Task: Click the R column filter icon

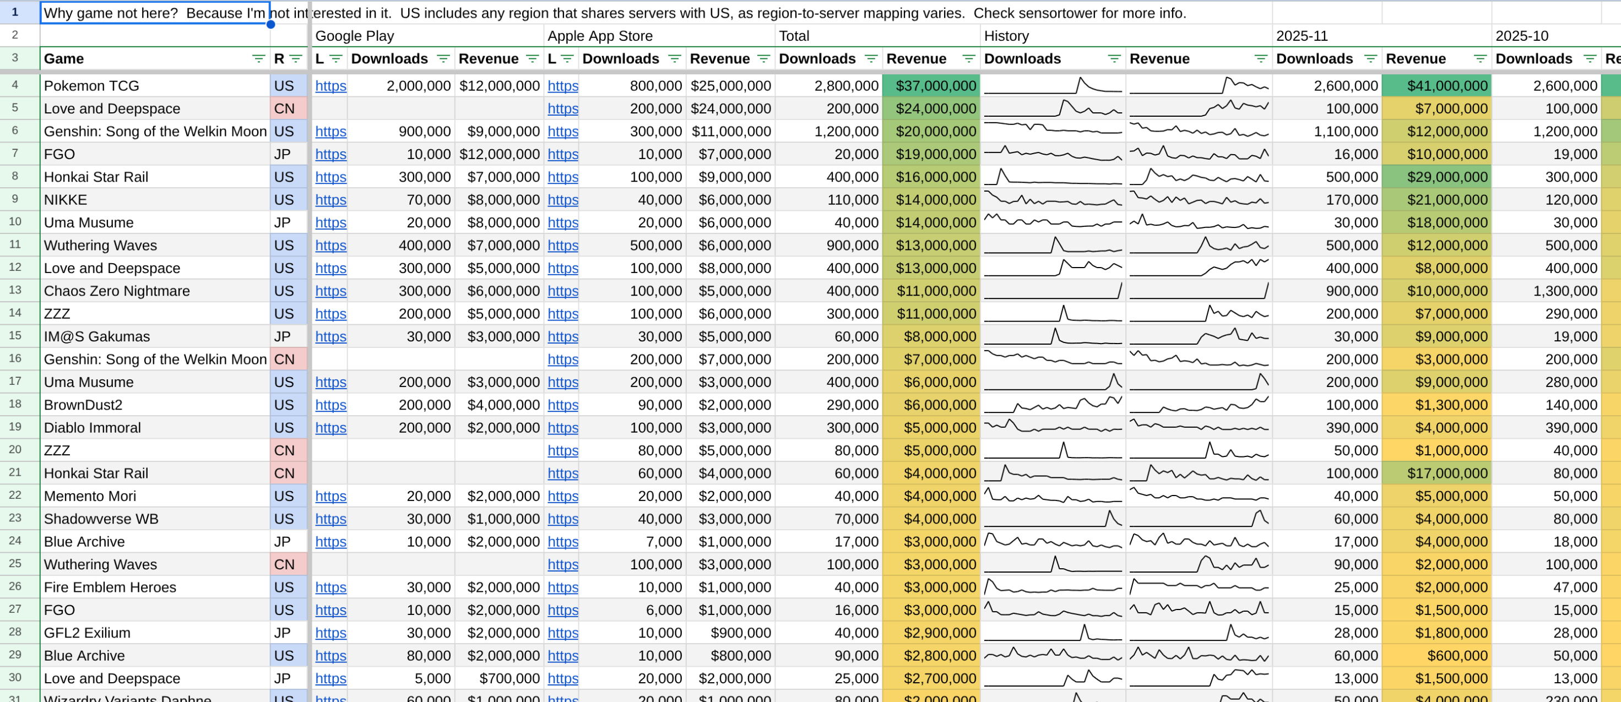Action: click(296, 59)
